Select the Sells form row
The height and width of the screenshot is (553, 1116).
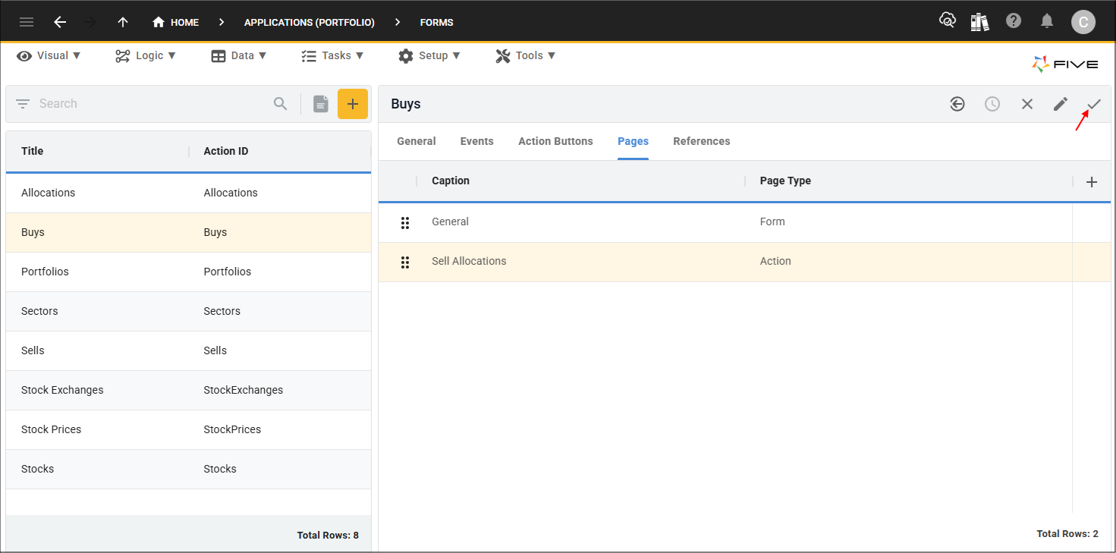coord(188,350)
